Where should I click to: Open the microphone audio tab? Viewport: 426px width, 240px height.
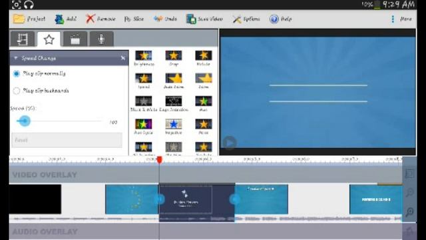[101, 39]
